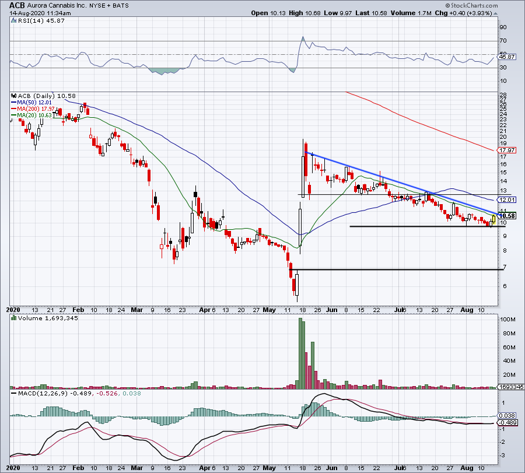Click the tallest green volume bar in May
Image resolution: width=525 pixels, height=473 pixels.
point(300,353)
